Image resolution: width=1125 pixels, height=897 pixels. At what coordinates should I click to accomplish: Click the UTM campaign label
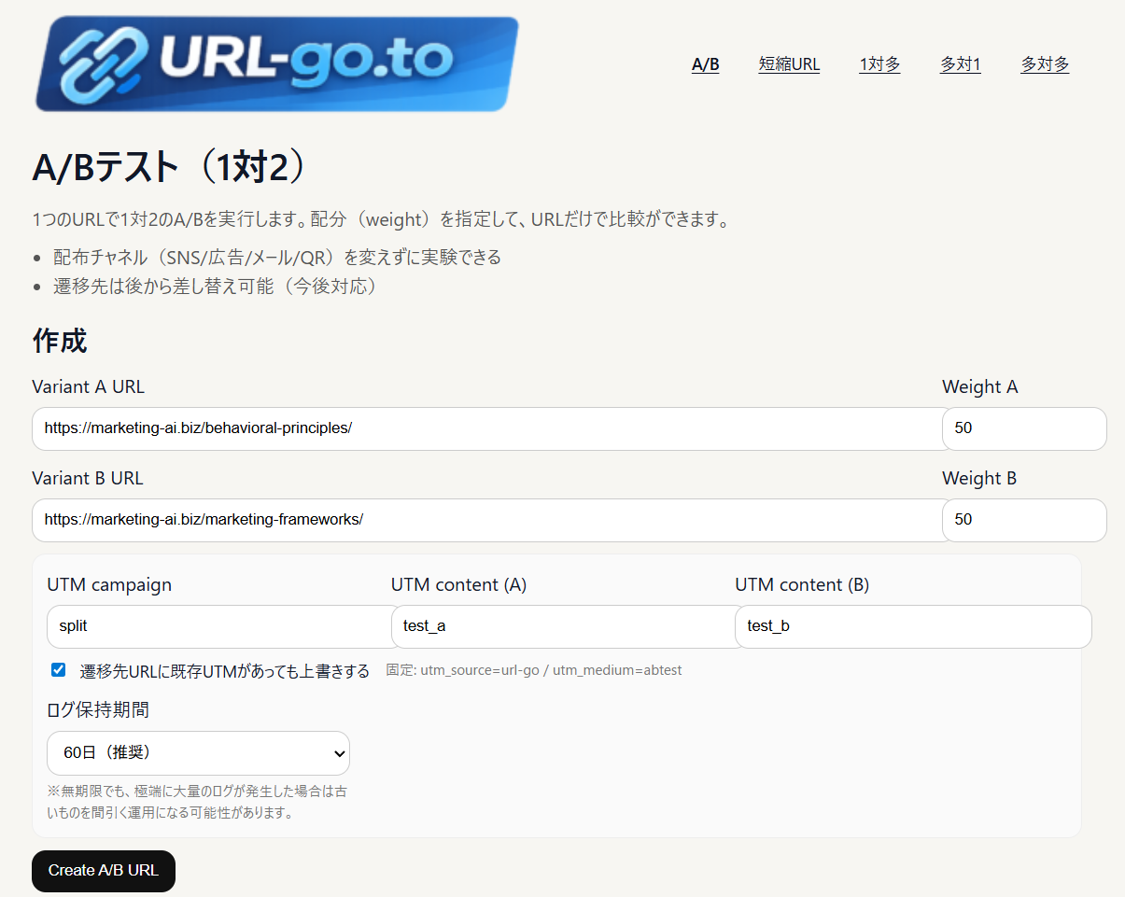(x=109, y=585)
